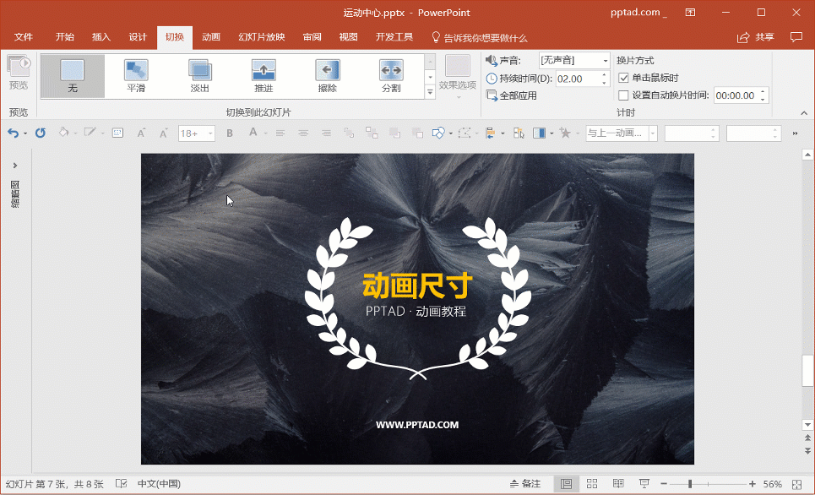Toggle the 备注 notes pane
Image resolution: width=815 pixels, height=495 pixels.
524,484
